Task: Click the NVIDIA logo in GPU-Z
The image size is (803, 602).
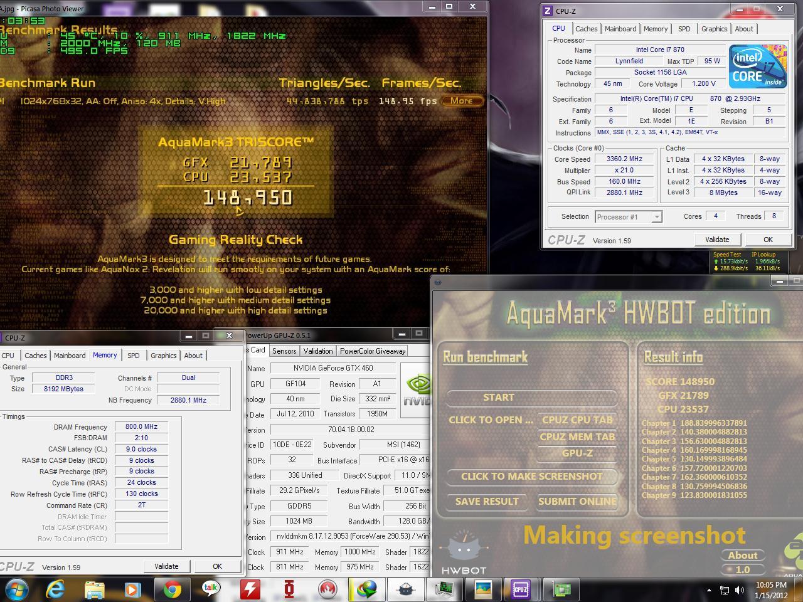Action: 415,389
